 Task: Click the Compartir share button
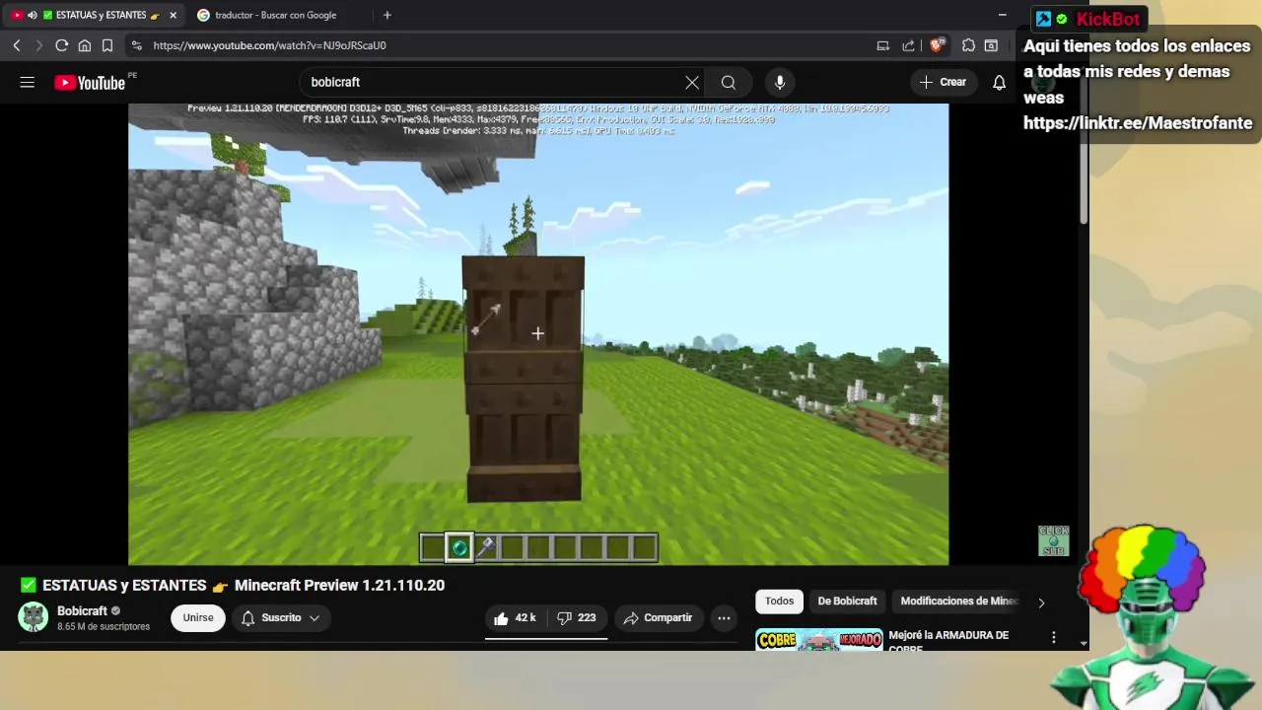click(659, 618)
